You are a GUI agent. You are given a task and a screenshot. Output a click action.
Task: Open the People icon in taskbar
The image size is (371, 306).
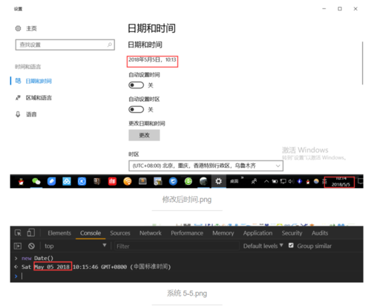click(254, 181)
